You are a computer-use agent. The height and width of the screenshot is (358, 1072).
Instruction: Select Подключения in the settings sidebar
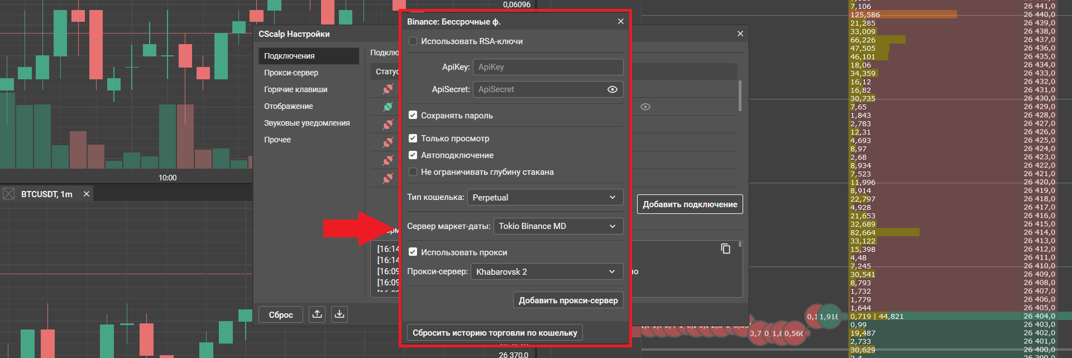click(x=309, y=56)
